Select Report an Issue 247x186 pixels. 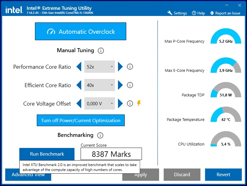click(x=225, y=13)
